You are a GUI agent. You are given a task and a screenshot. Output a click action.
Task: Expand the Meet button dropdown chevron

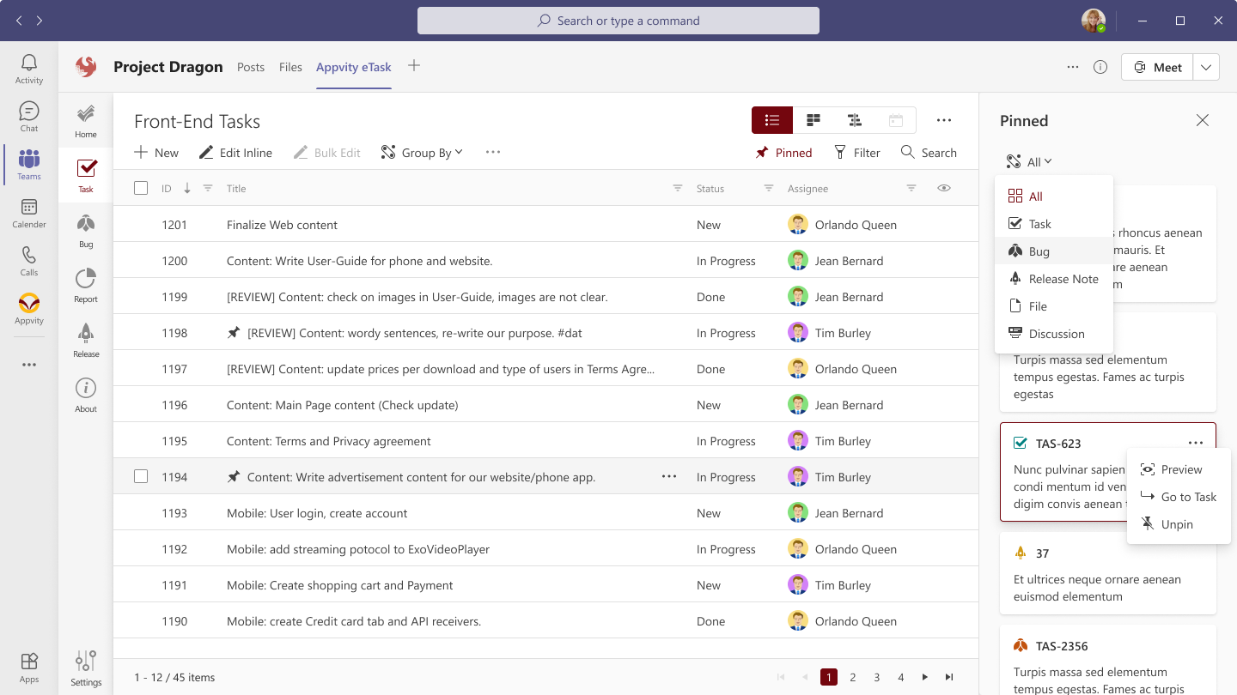pyautogui.click(x=1206, y=66)
